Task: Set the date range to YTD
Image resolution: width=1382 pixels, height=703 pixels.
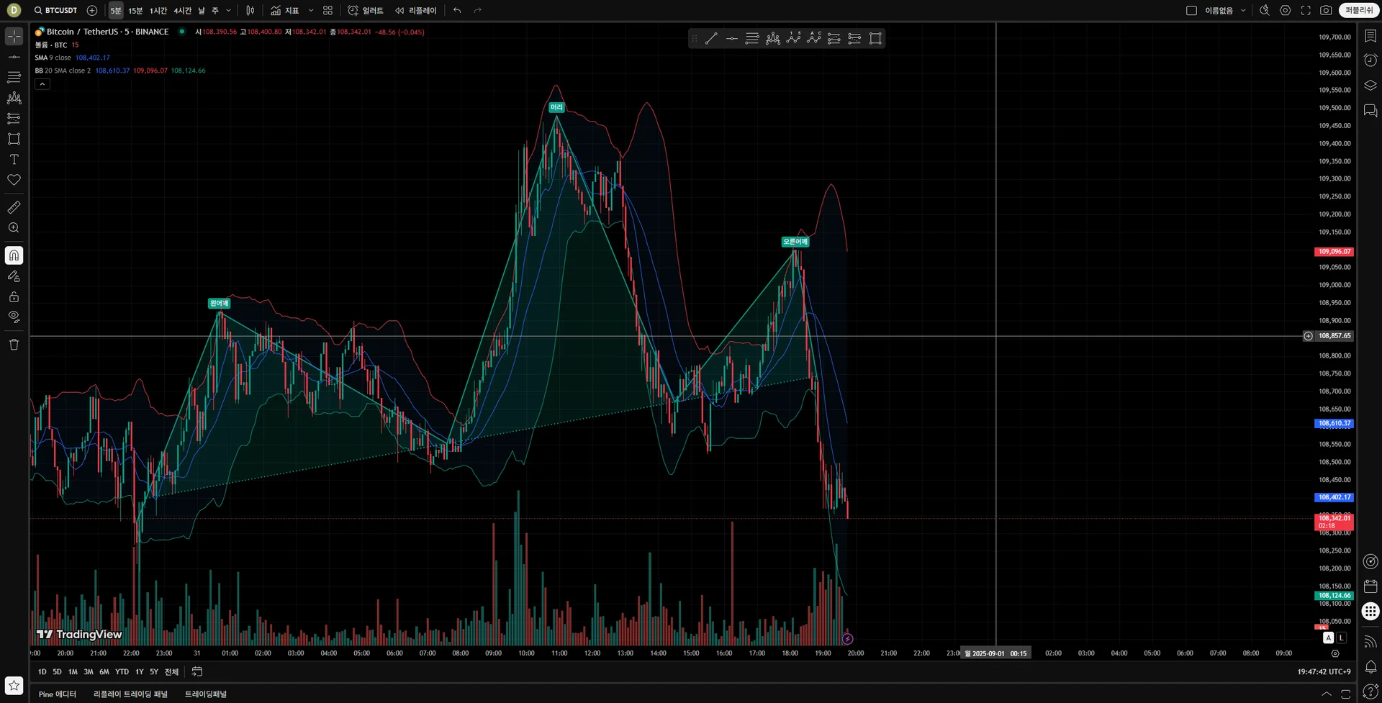Action: 122,672
